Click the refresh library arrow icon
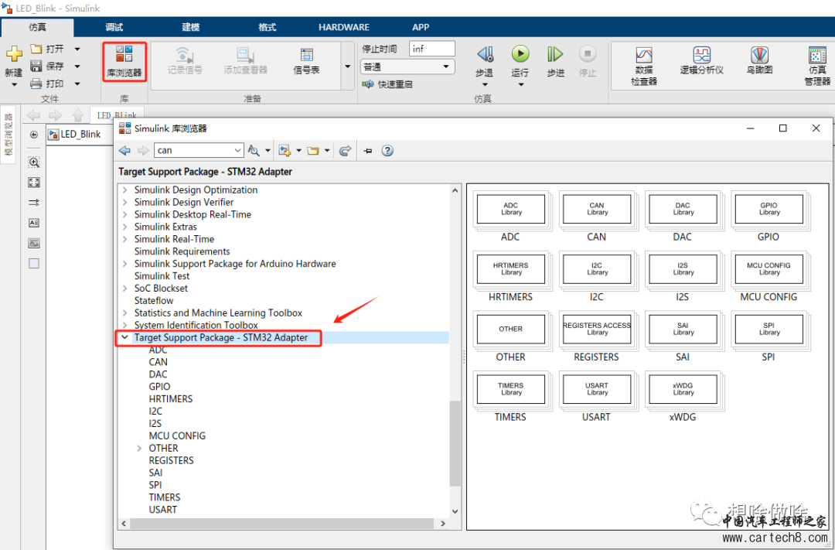The width and height of the screenshot is (835, 550). pyautogui.click(x=345, y=151)
